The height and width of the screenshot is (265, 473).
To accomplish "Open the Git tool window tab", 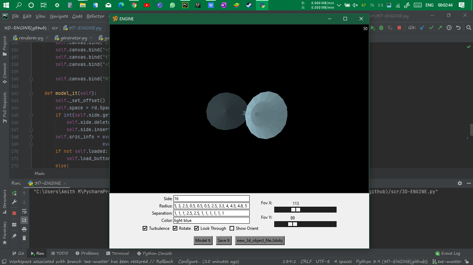I will [18, 253].
